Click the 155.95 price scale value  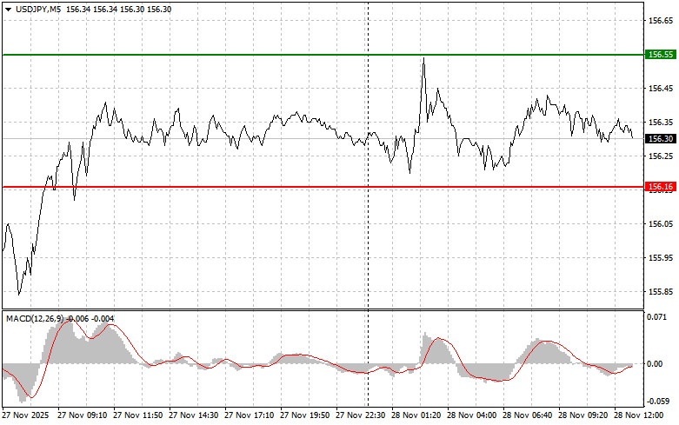(661, 258)
